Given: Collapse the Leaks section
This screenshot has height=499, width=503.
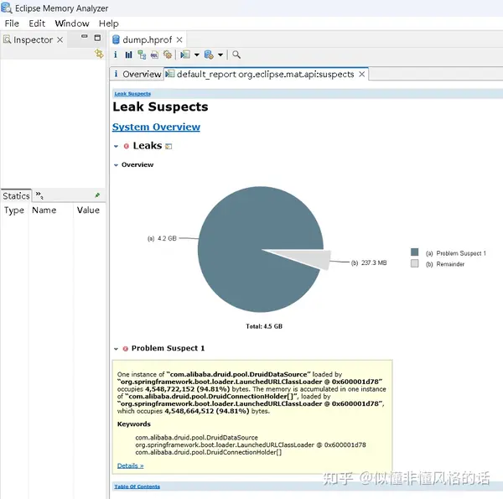Looking at the screenshot, I should point(117,146).
